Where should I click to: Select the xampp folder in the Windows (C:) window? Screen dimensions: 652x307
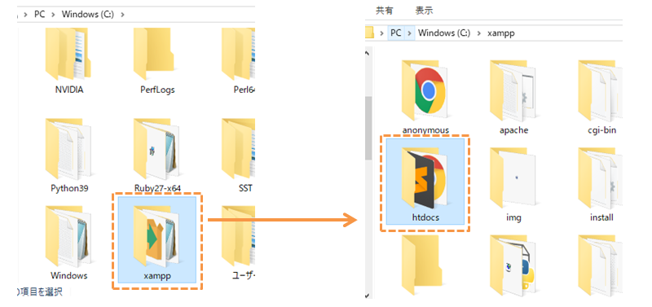pos(157,240)
